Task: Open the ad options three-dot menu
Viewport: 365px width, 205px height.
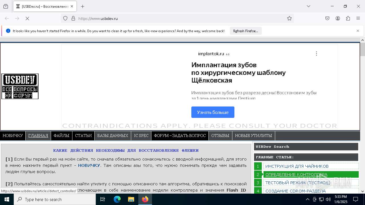Action: pos(316,54)
